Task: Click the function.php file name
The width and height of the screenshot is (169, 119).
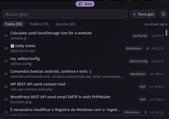Action: 21,102
